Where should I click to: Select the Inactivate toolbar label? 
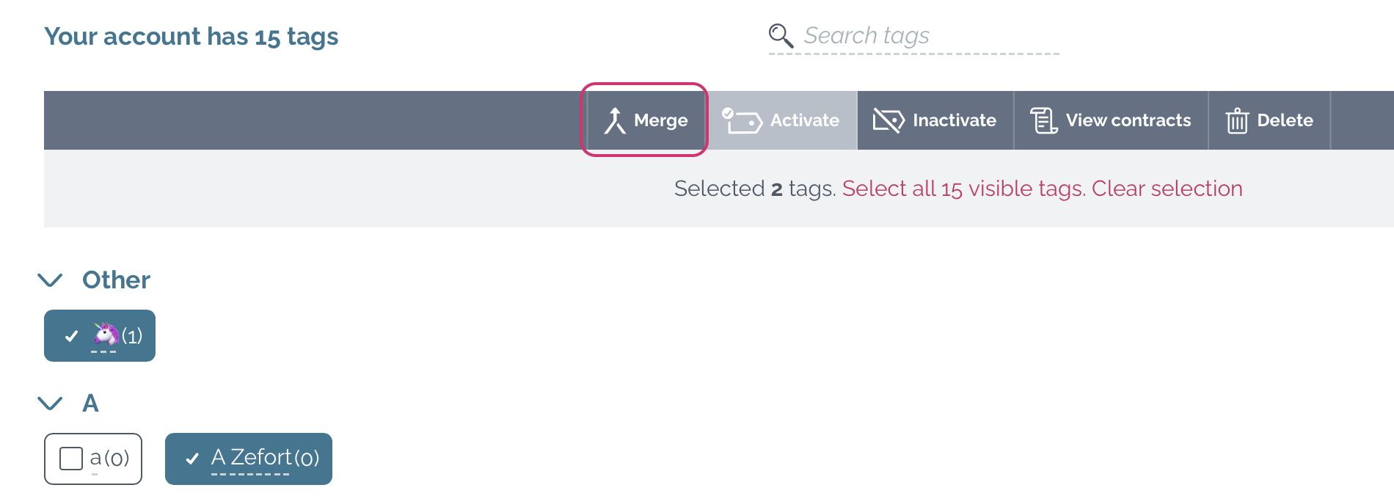(x=955, y=120)
